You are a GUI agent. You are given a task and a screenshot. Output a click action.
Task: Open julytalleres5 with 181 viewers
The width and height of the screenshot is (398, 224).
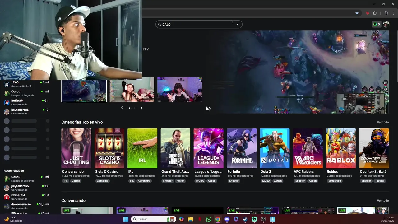[26, 111]
